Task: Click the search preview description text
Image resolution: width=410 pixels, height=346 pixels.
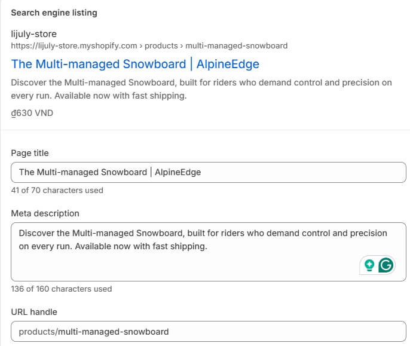Action: (x=201, y=90)
